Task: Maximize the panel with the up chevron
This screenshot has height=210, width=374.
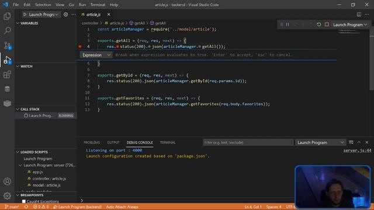Action: 359,142
